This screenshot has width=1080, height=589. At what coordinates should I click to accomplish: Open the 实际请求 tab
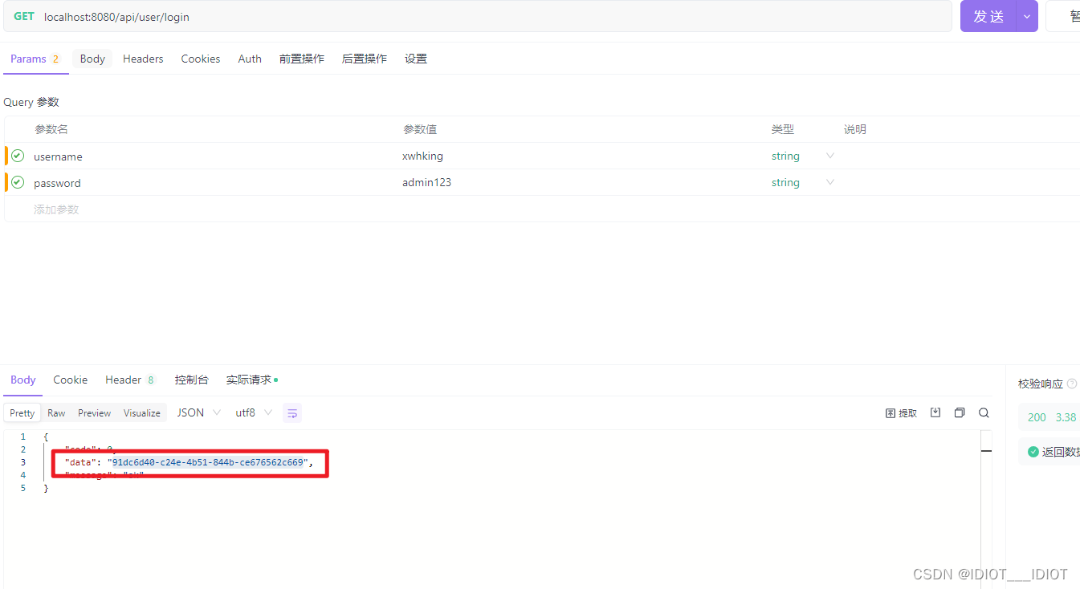coord(251,380)
